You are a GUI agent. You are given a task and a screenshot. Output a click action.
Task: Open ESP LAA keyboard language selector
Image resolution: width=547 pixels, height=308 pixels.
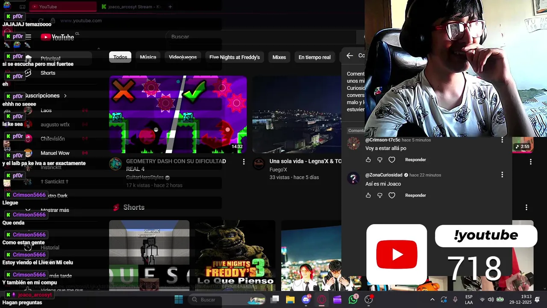469,299
